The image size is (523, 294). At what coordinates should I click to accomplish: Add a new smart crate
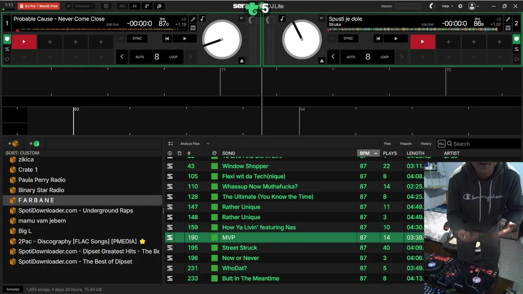34,143
